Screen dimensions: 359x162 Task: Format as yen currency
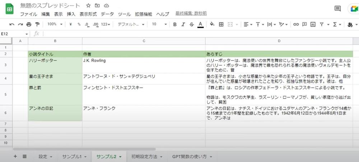point(70,24)
